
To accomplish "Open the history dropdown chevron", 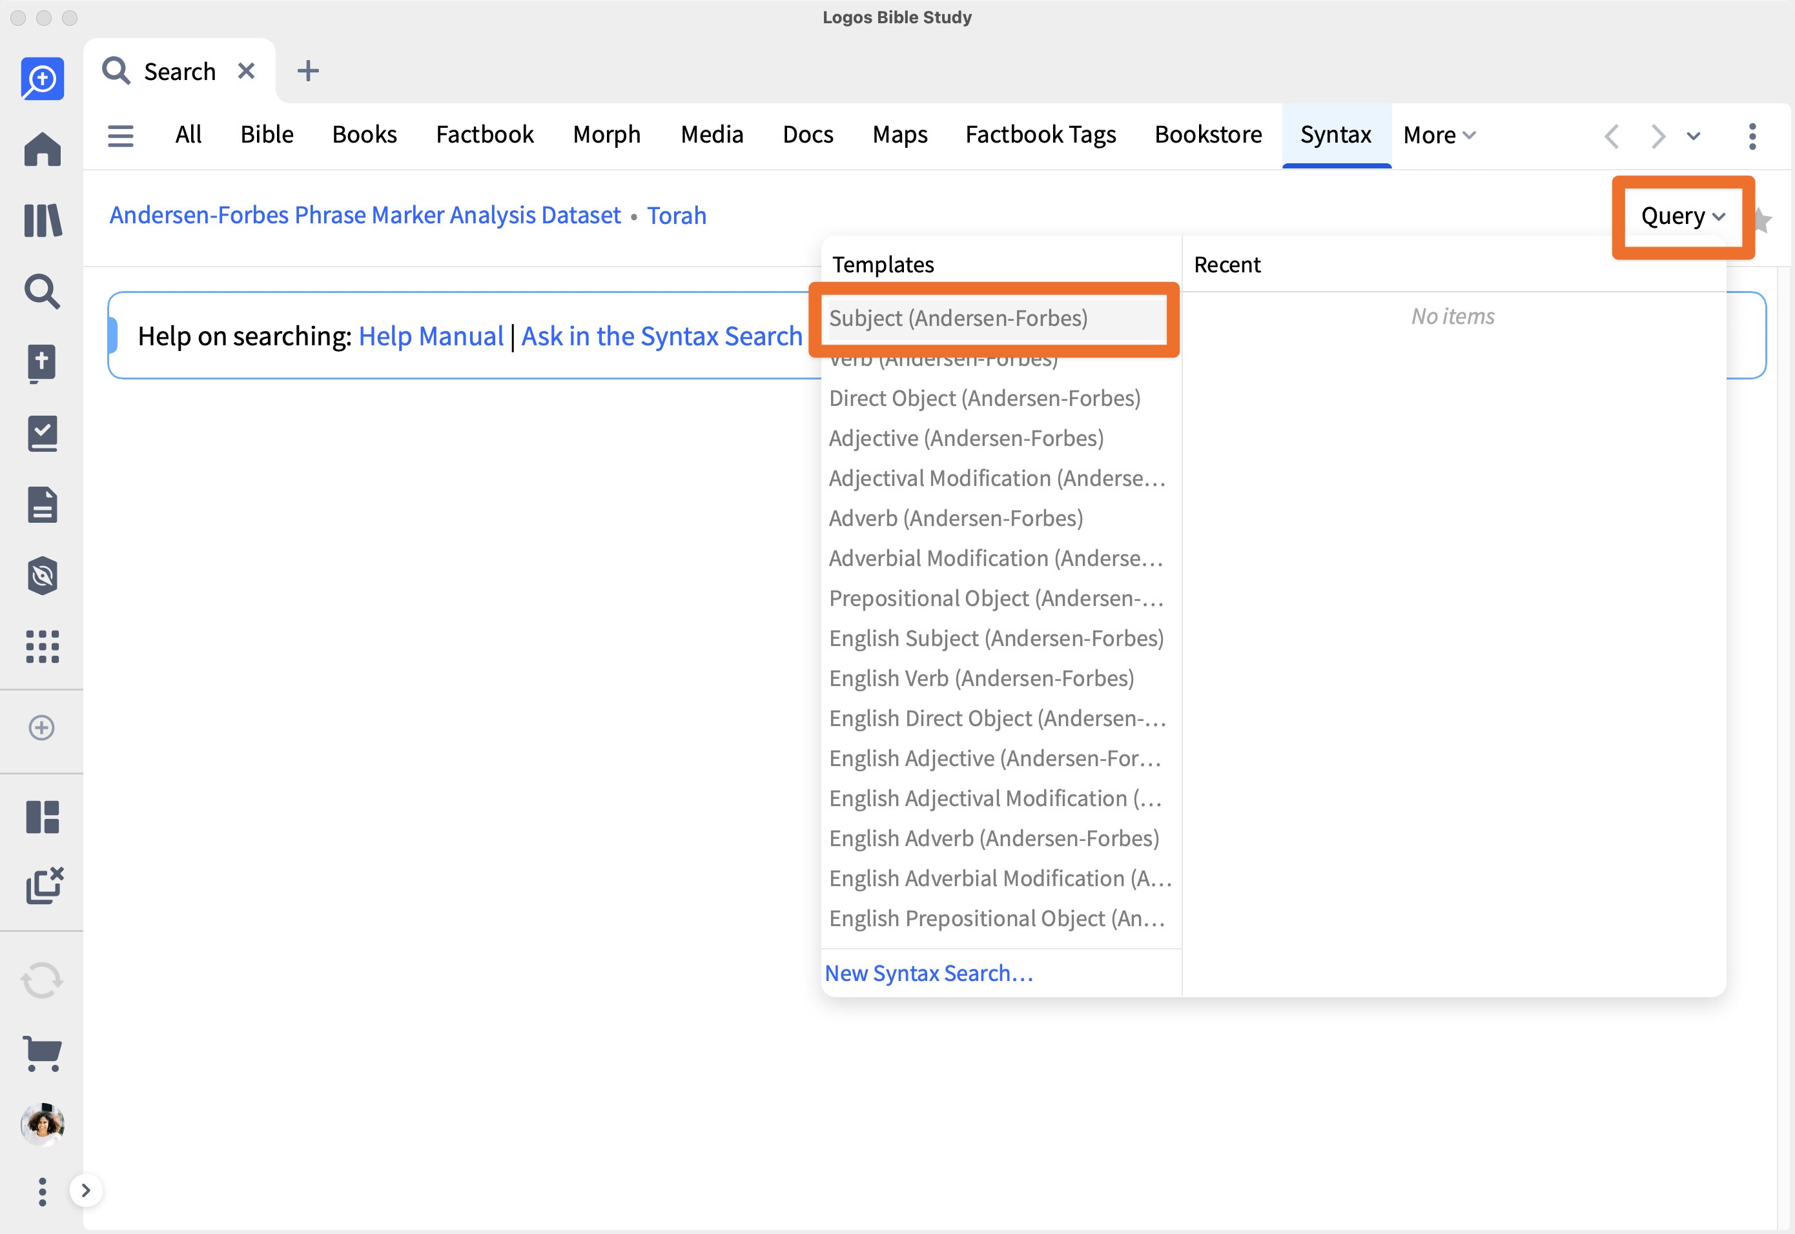I will tap(1694, 136).
